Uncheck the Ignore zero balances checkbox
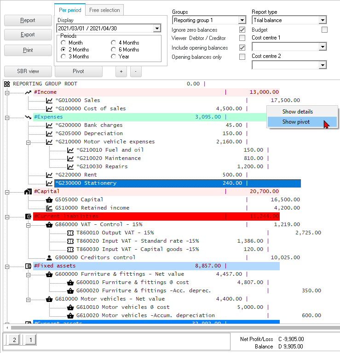The height and width of the screenshot is (353, 340). [x=242, y=30]
